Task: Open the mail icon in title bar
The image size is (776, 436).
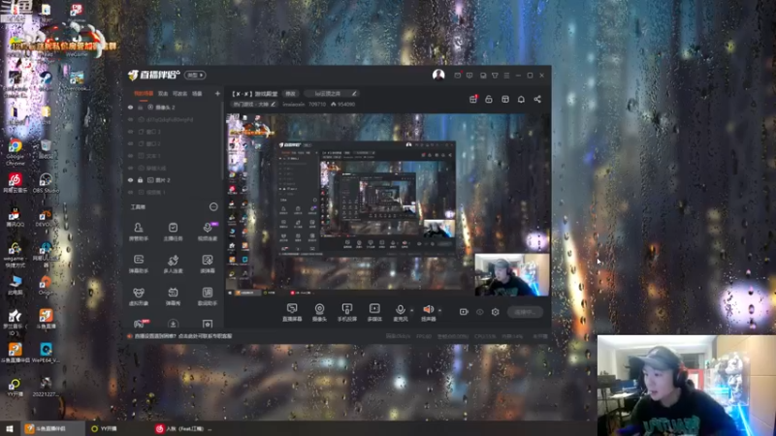Action: 458,76
